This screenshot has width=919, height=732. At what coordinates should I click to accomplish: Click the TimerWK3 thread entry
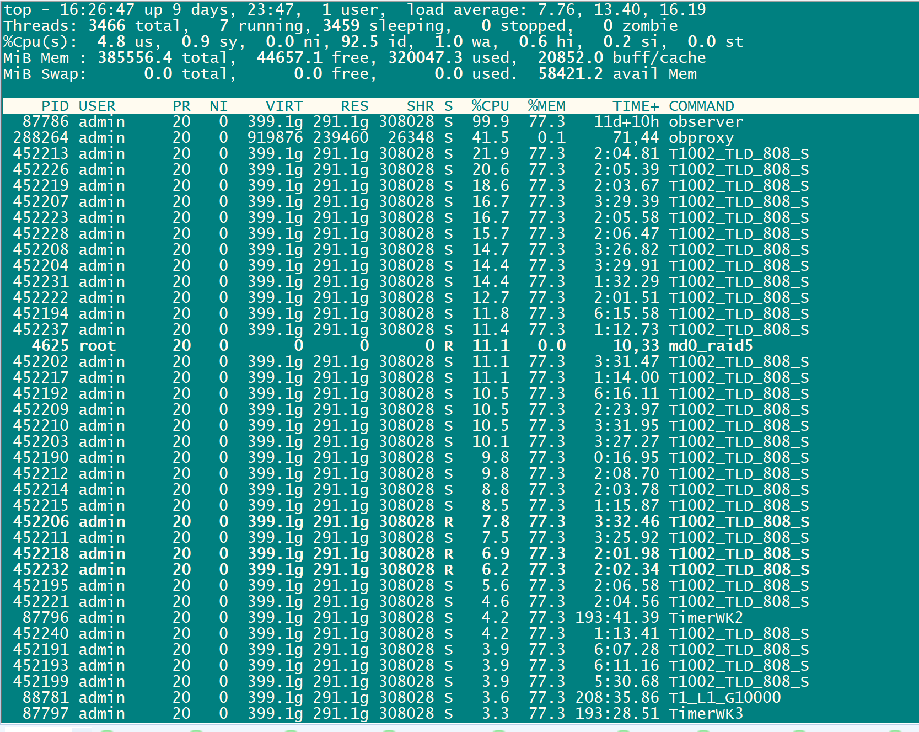coord(706,714)
